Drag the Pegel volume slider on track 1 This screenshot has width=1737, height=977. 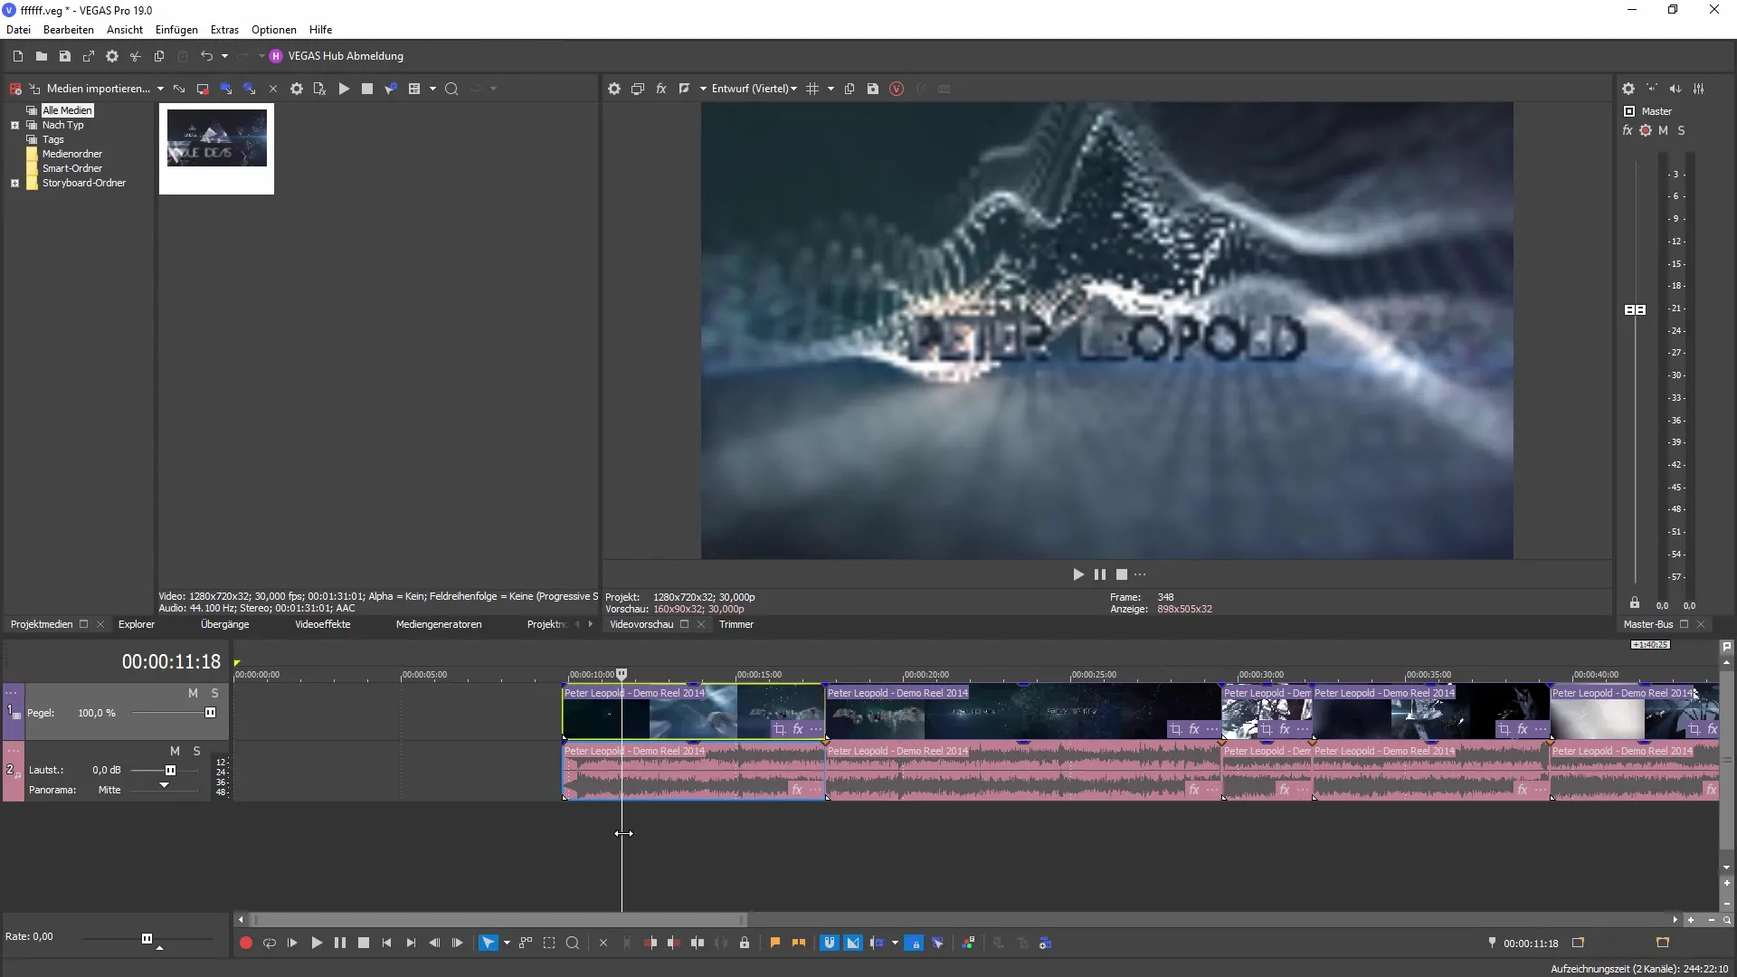coord(210,712)
